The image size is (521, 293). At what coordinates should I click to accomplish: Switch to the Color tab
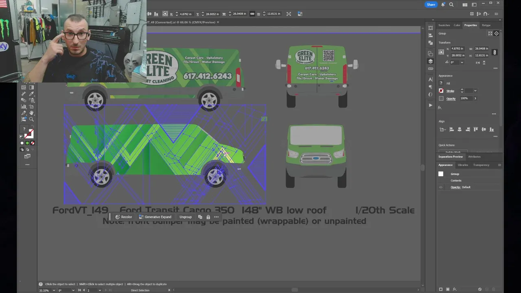pos(457,25)
